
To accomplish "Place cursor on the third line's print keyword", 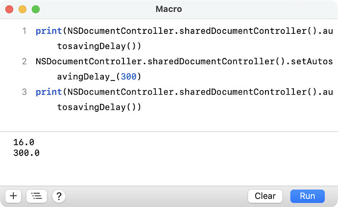I will pyautogui.click(x=46, y=92).
